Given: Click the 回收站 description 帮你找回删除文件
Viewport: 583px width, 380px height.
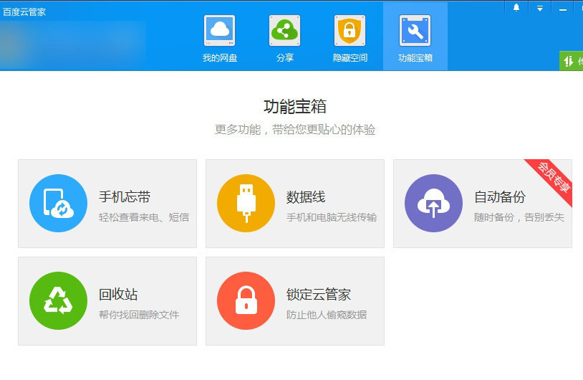Looking at the screenshot, I should (x=139, y=315).
